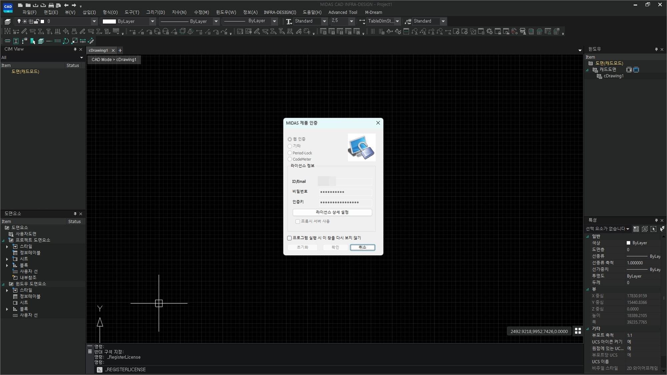667x375 pixels.
Task: Add a new drawing tab with plus button
Action: [120, 50]
